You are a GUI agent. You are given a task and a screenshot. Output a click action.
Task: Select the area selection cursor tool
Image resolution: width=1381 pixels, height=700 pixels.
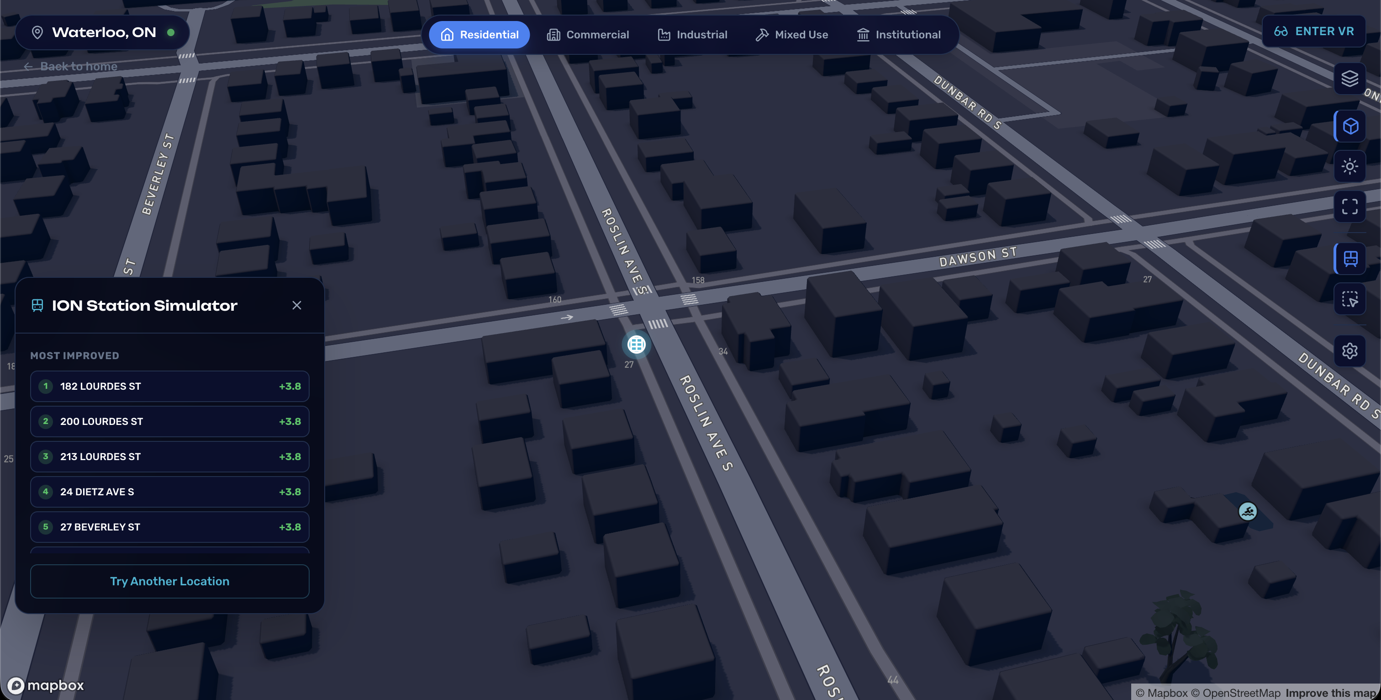1349,299
